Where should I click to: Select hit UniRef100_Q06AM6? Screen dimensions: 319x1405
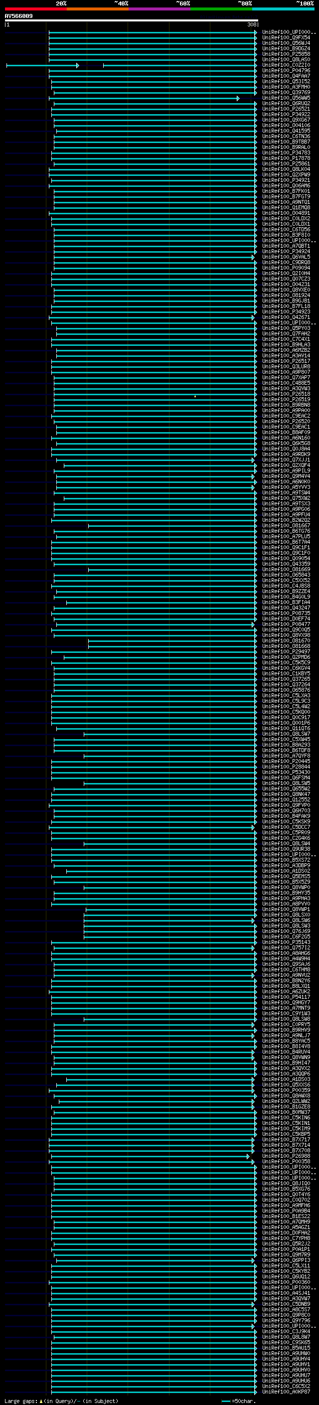[x=286, y=185]
